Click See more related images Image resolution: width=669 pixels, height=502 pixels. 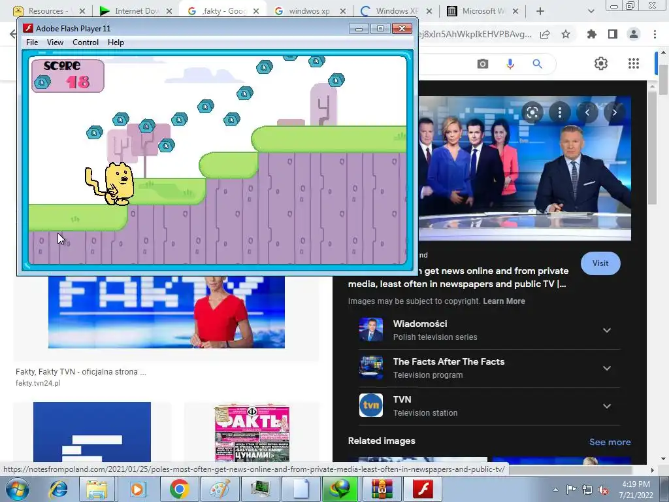tap(610, 443)
